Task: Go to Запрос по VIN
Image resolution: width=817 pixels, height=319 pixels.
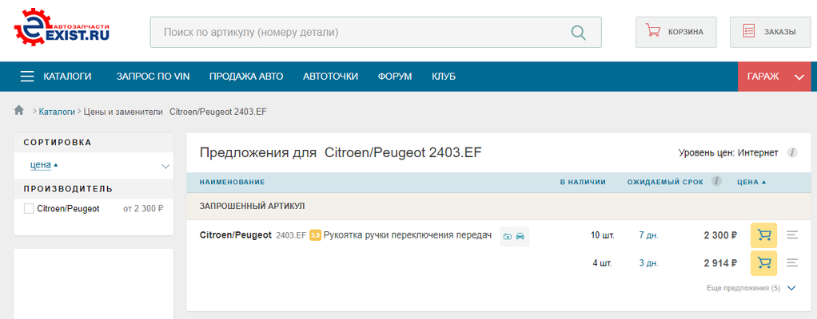Action: pos(153,77)
